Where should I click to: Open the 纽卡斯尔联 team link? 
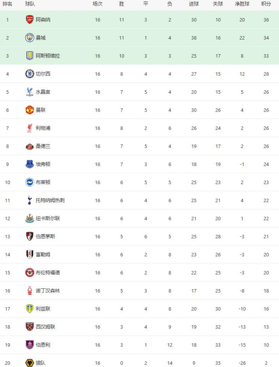48,218
